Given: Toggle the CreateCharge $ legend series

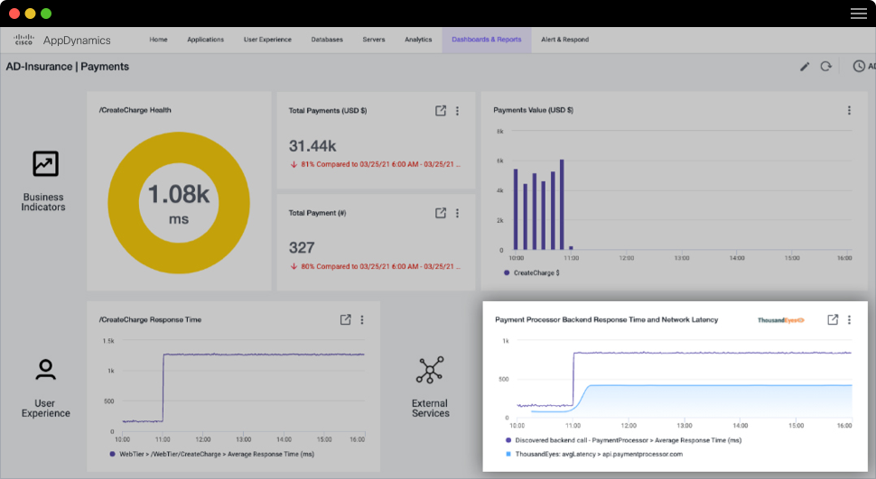Looking at the screenshot, I should (531, 272).
